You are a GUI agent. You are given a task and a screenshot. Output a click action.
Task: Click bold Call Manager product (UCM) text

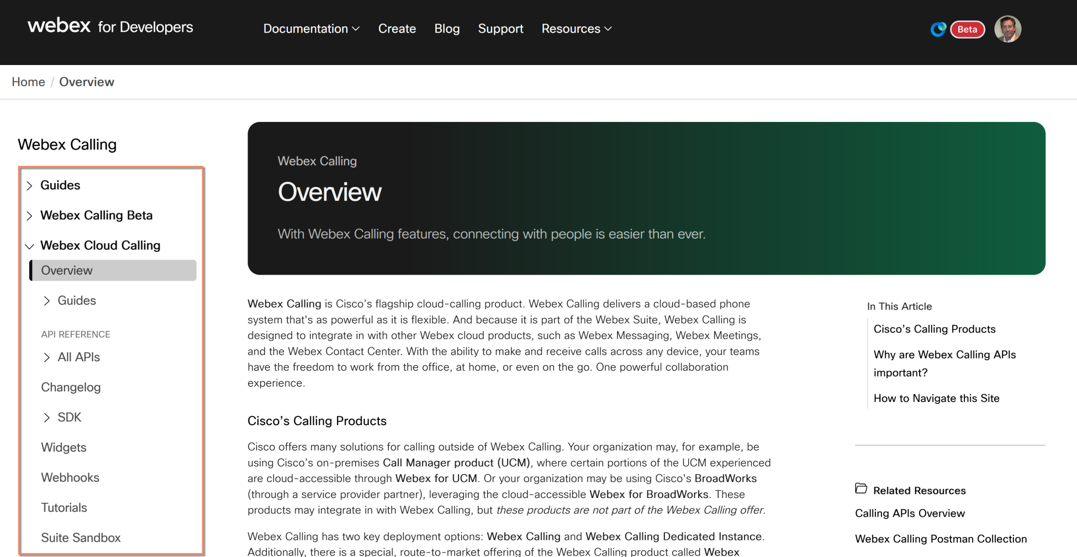click(x=457, y=463)
